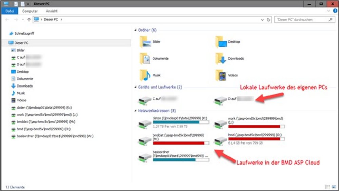Open the Bilder folder icon

[146, 42]
